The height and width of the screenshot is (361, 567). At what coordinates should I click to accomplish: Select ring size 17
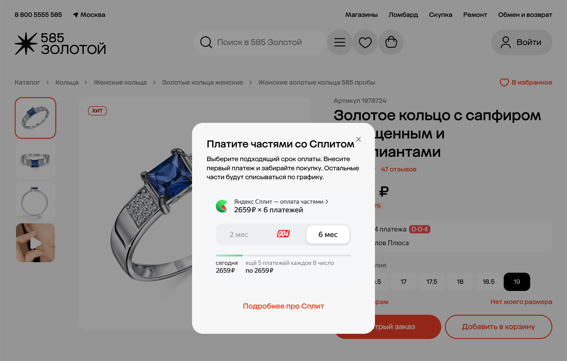click(x=404, y=282)
